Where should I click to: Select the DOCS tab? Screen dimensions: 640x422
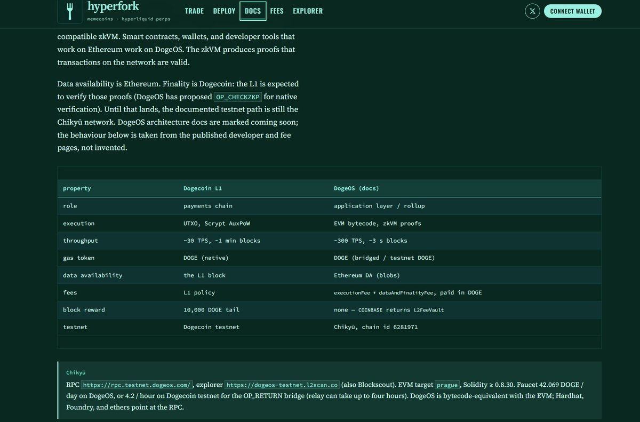click(x=253, y=11)
